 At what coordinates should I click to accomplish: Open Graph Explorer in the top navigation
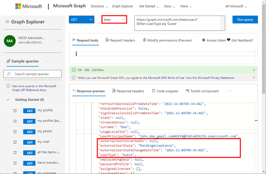click(122, 6)
